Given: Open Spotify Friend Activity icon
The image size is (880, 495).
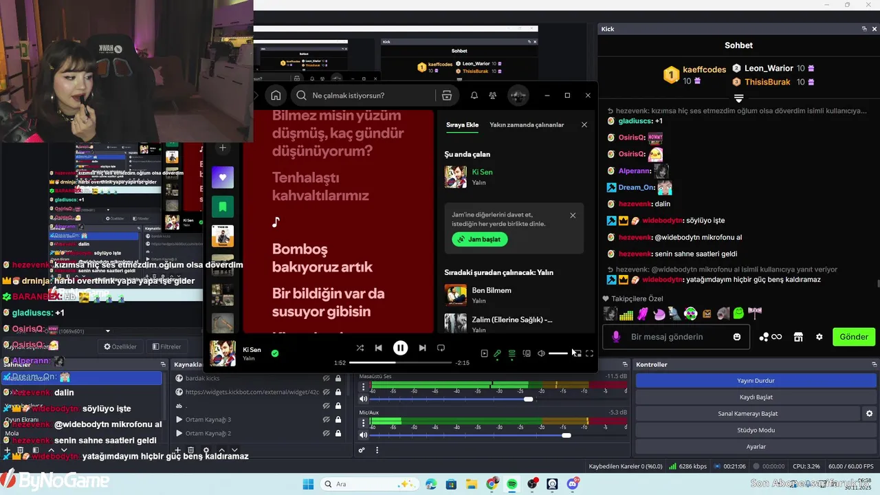Looking at the screenshot, I should (493, 96).
